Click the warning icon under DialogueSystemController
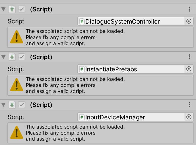 coord(17,37)
